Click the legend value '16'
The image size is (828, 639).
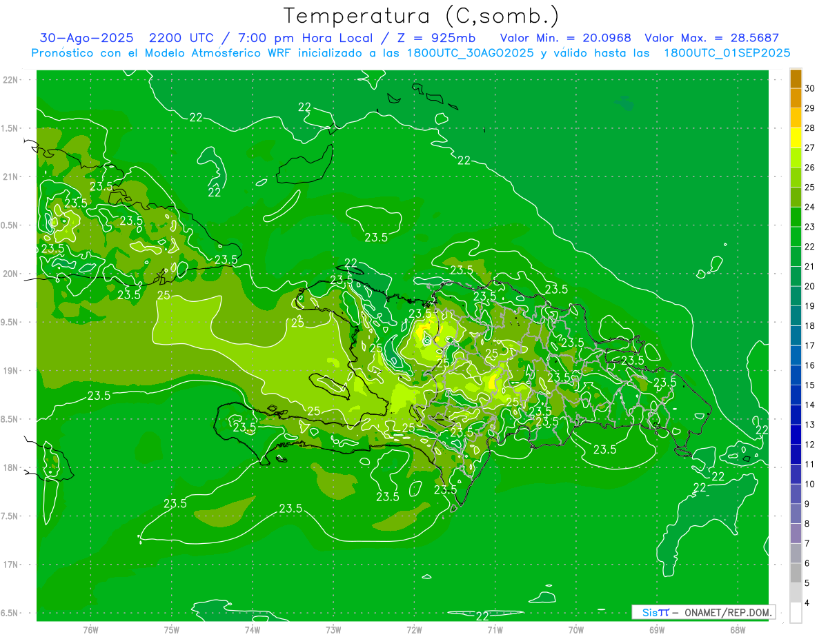click(810, 365)
